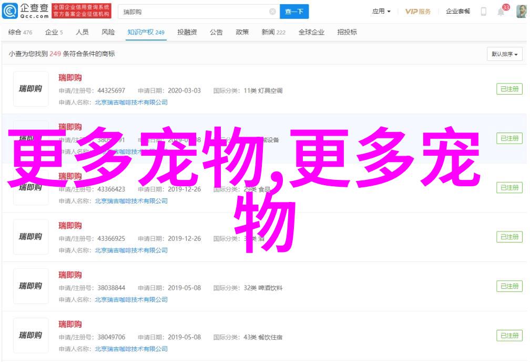The width and height of the screenshot is (530, 364).
Task: Switch to the 新闻 222 tab
Action: [x=273, y=32]
